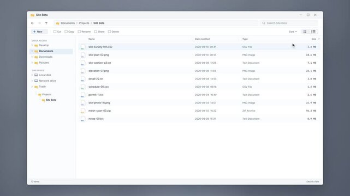The height and width of the screenshot is (196, 350).
Task: Sort by Size column header
Action: coord(314,39)
